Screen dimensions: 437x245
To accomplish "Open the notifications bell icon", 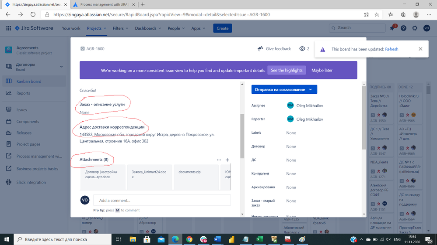I will 392,28.
